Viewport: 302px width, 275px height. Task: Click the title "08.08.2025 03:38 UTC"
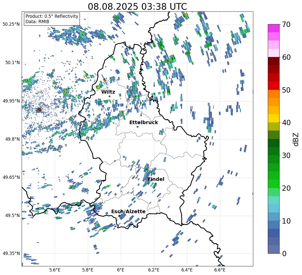[137, 7]
